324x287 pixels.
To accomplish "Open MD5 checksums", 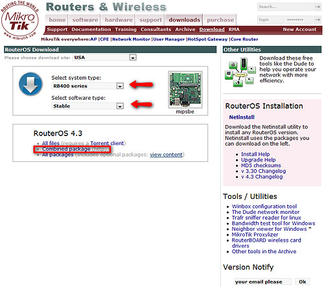I will [x=261, y=165].
